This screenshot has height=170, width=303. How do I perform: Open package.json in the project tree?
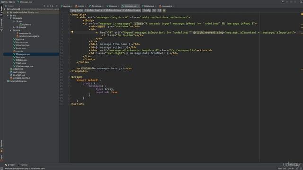click(18, 72)
